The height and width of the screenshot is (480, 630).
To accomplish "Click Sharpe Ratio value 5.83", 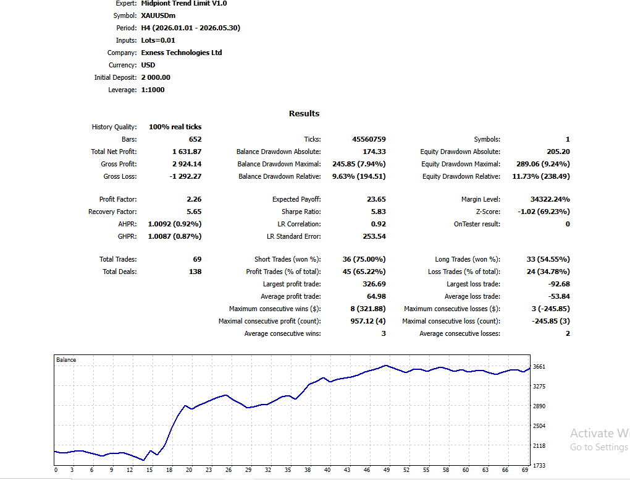I will tap(378, 212).
